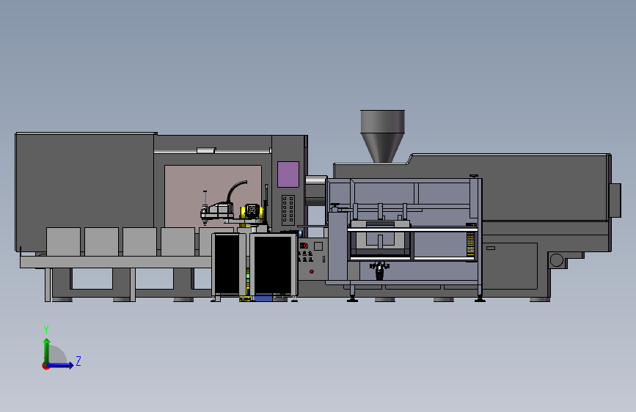Select the red button on control box
This screenshot has height=412, width=636.
coord(312,272)
